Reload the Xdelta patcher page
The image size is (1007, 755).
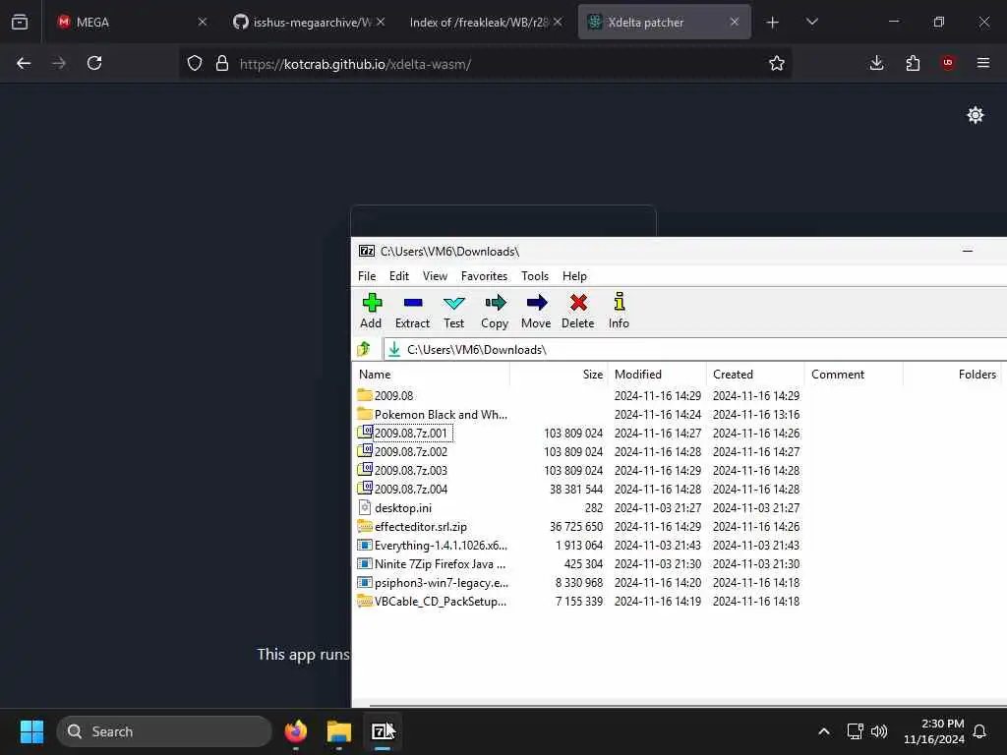coord(94,63)
